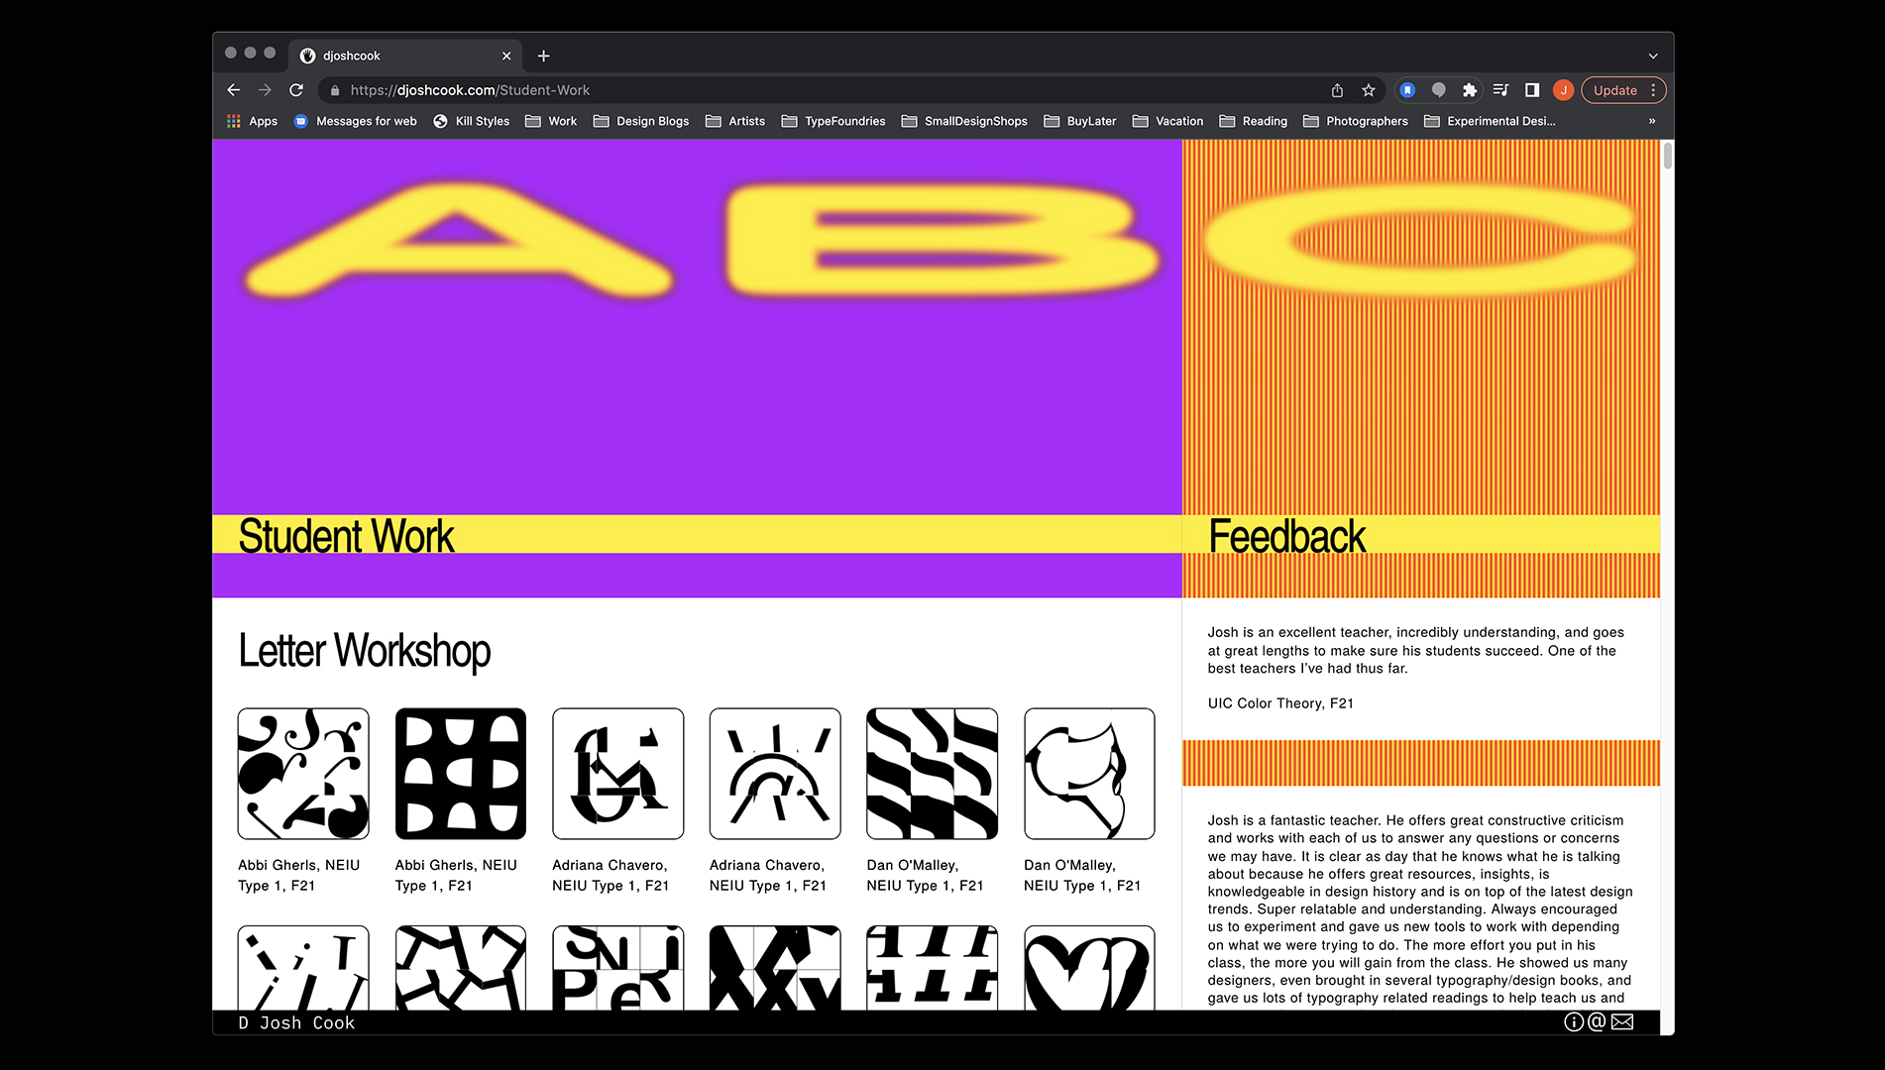Viewport: 1885px width, 1070px height.
Task: Close the djoshcook tab
Action: 506,56
